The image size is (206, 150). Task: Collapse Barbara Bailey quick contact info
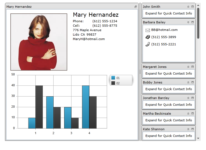(x=188, y=22)
